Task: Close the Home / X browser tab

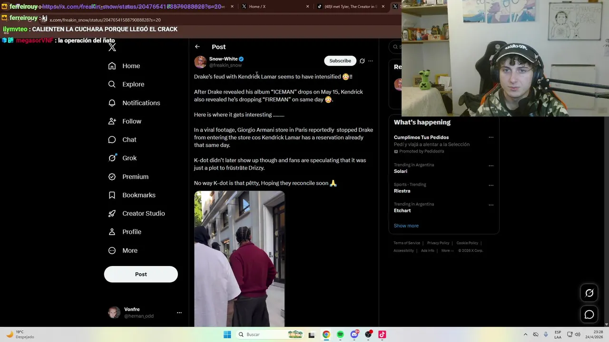Action: click(x=307, y=7)
